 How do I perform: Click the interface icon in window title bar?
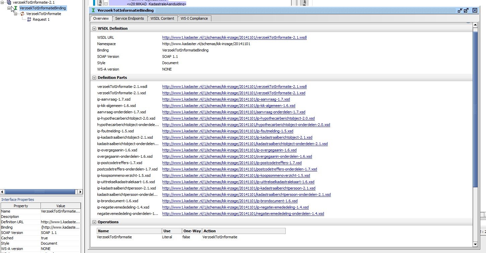tap(93, 10)
